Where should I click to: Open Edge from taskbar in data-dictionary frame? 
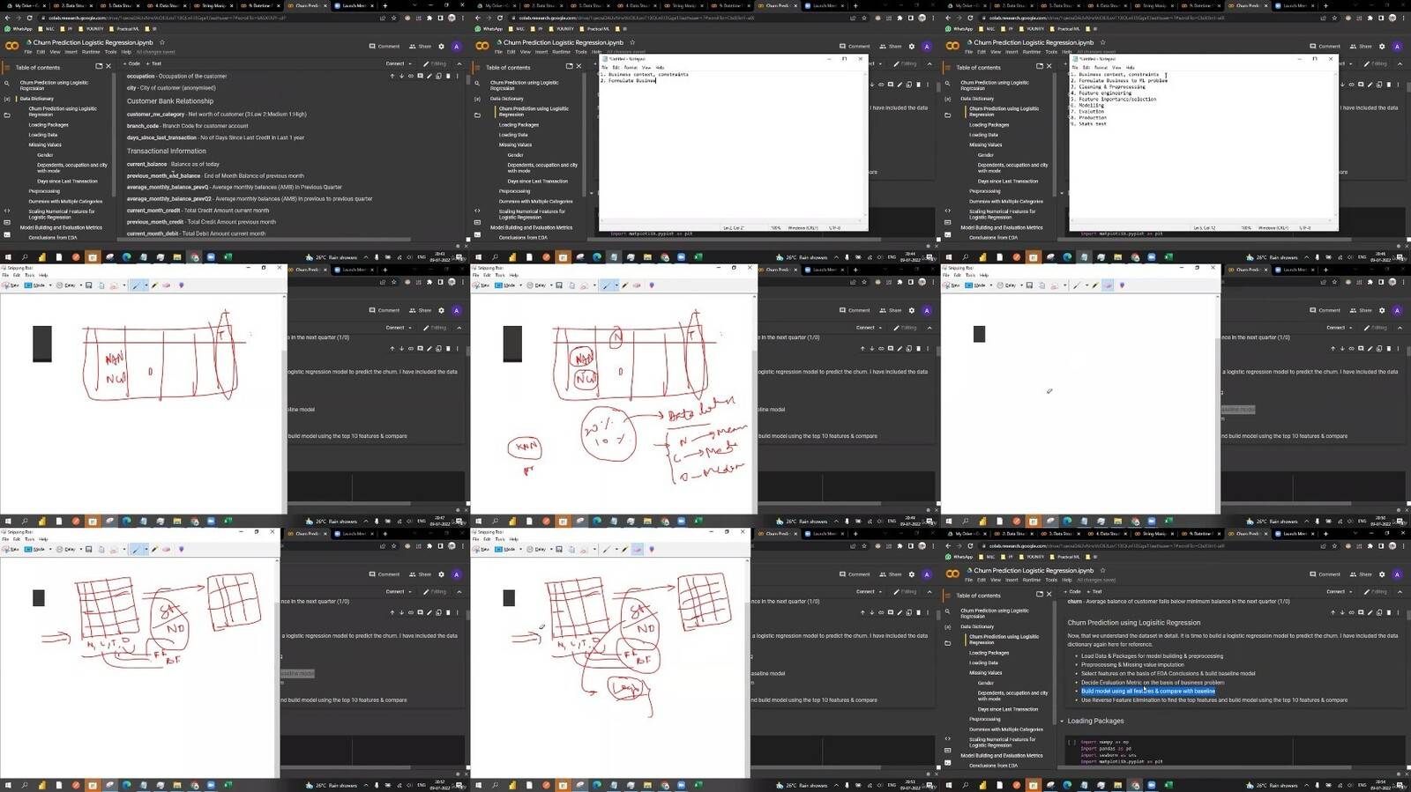[126, 257]
